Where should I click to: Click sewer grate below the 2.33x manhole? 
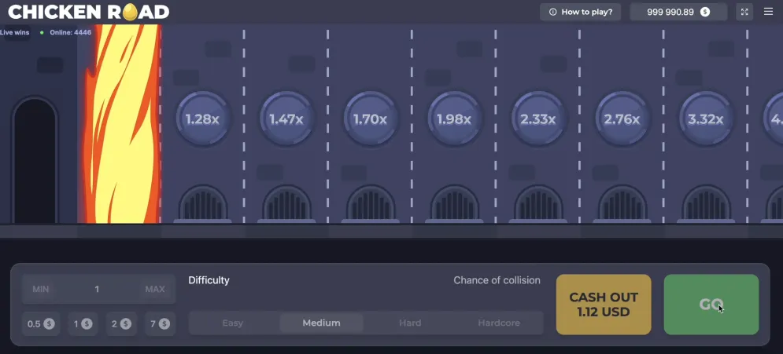[x=538, y=204]
